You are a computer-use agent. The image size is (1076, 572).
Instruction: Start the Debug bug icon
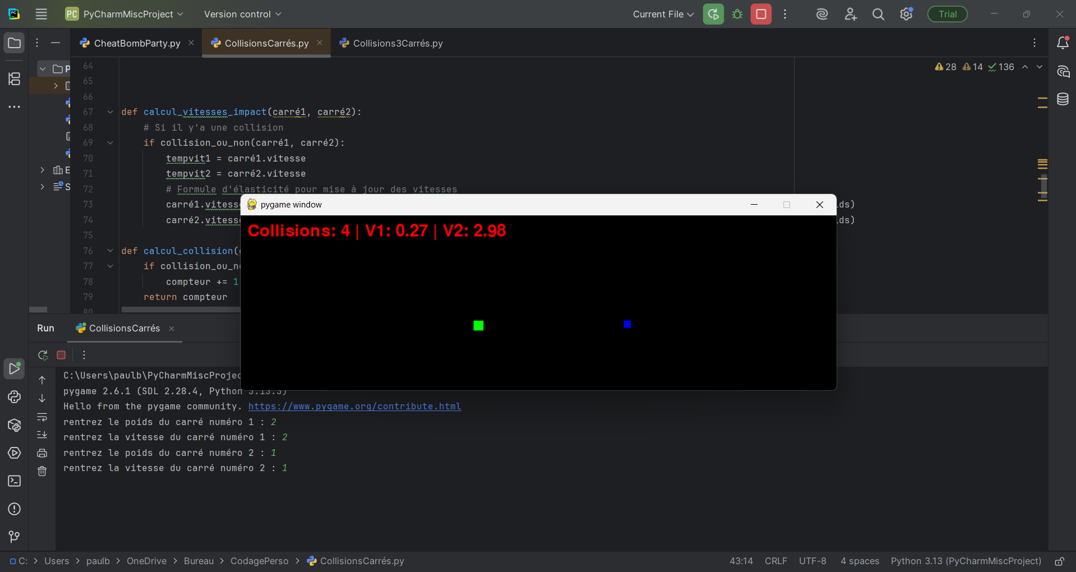[x=737, y=14]
